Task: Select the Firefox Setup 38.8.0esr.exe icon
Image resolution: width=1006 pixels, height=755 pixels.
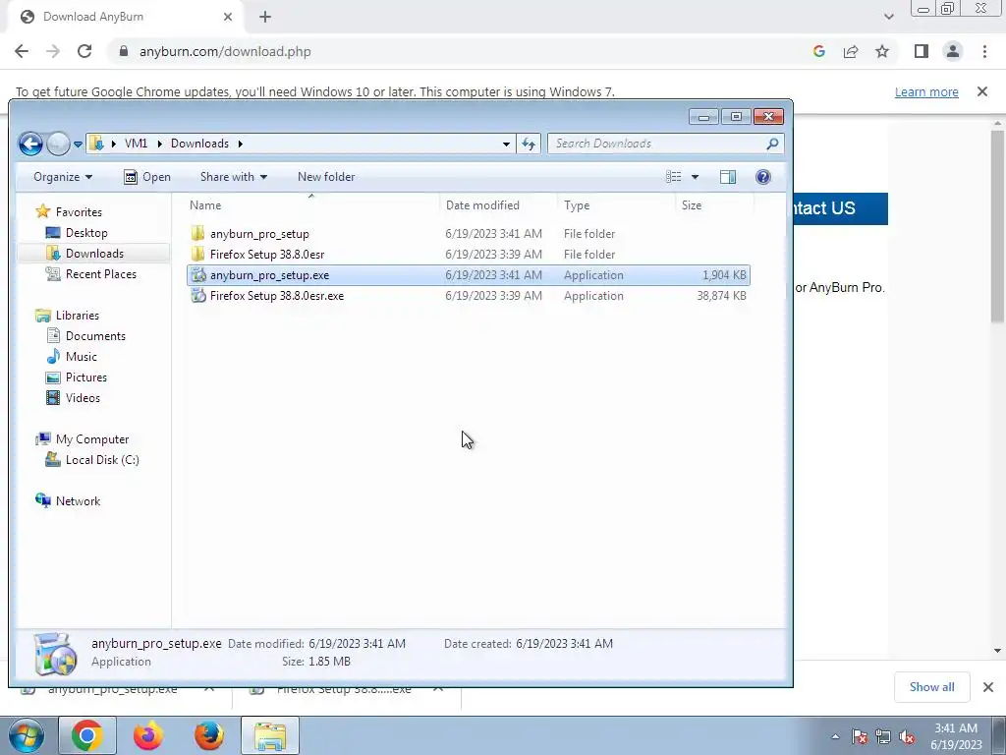Action: point(198,295)
